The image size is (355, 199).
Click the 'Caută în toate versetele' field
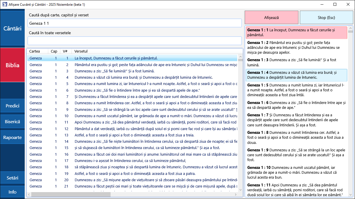coord(134,40)
